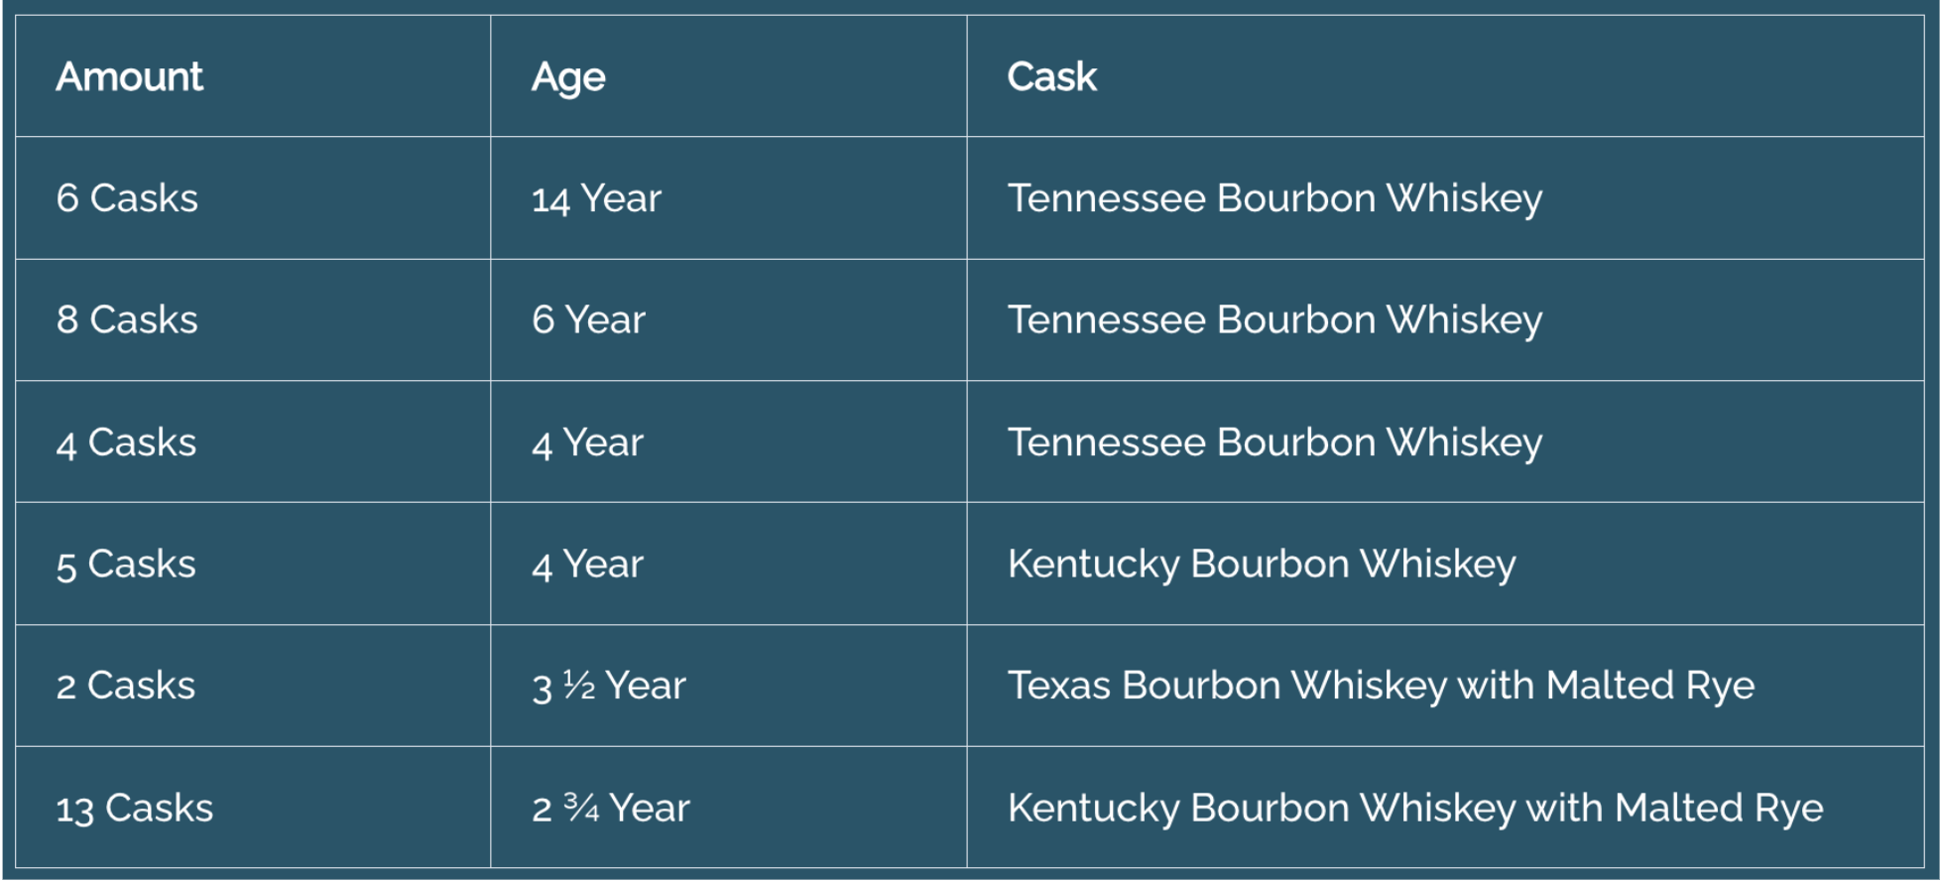Click the "8 Casks" amount cell
1940x881 pixels.
127,319
